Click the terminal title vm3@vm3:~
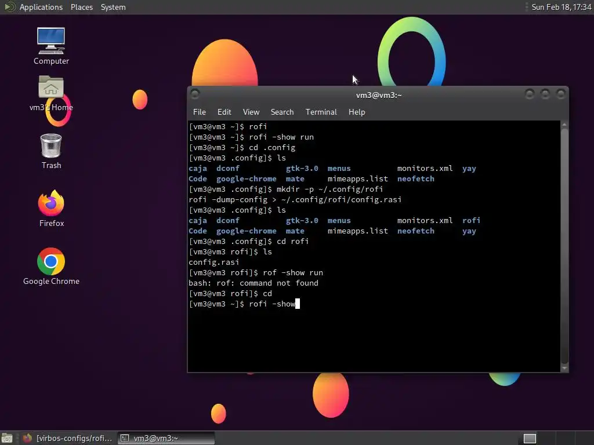Viewport: 594px width, 445px height. click(378, 95)
